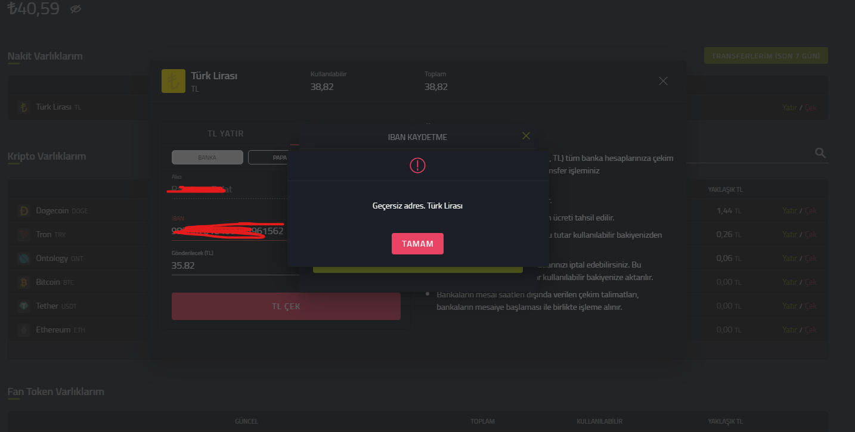855x432 pixels.
Task: Select Çek in the Ontology row
Action: click(x=811, y=259)
